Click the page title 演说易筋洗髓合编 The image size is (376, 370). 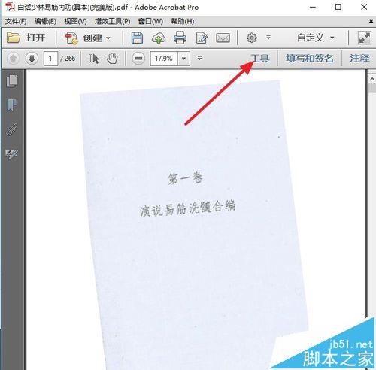pyautogui.click(x=187, y=208)
